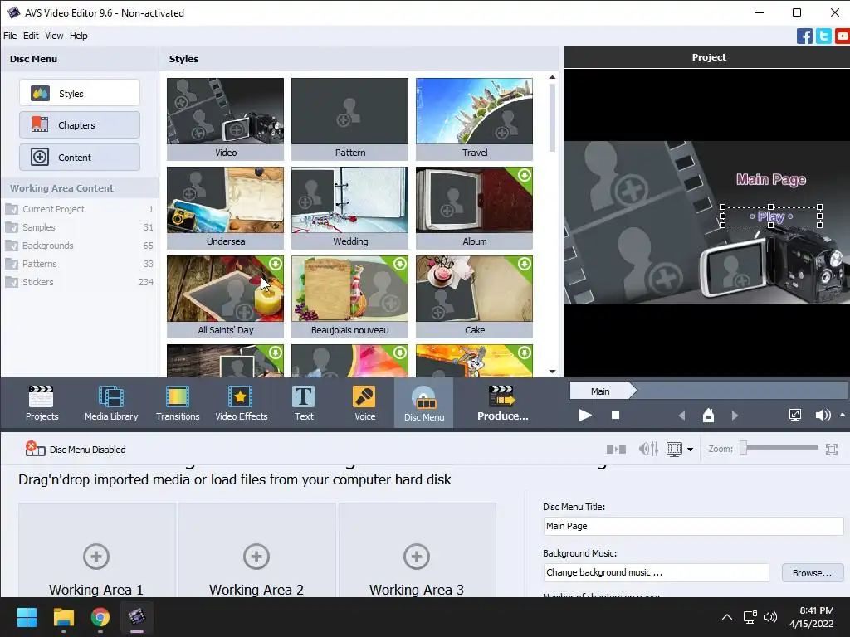Open the Voice recording tool

[x=364, y=403]
